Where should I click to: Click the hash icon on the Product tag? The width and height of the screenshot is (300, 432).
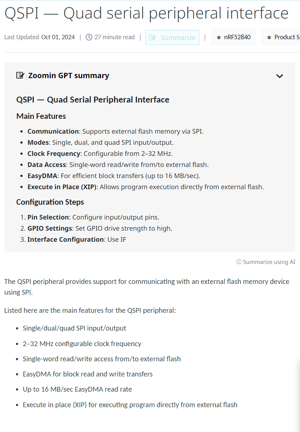pyautogui.click(x=269, y=37)
